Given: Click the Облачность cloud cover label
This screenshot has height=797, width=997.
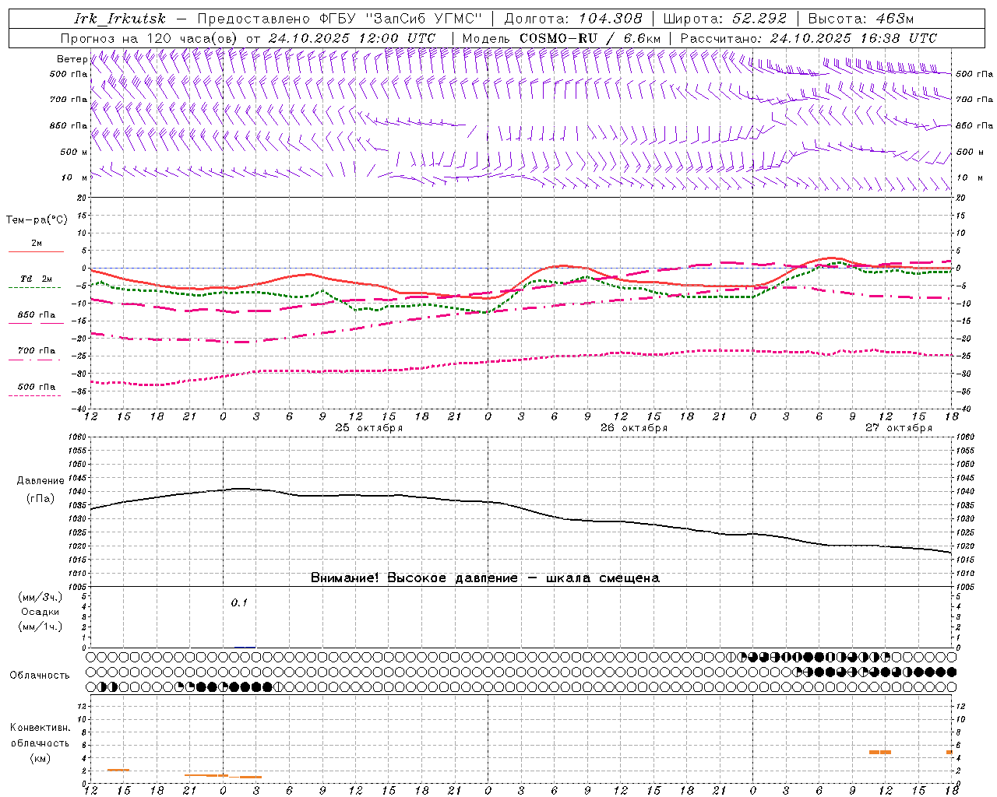Looking at the screenshot, I should coord(40,676).
